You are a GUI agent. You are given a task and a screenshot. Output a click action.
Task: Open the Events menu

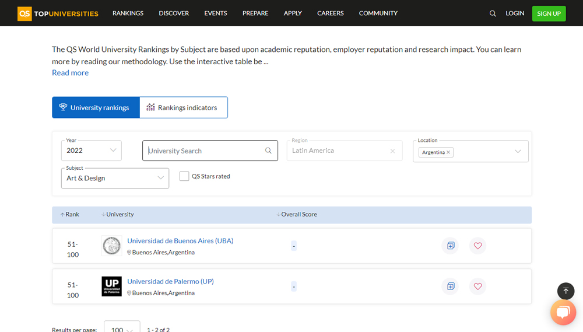pos(216,13)
